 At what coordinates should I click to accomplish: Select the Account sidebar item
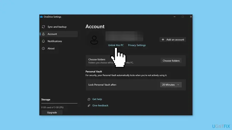click(x=59, y=34)
